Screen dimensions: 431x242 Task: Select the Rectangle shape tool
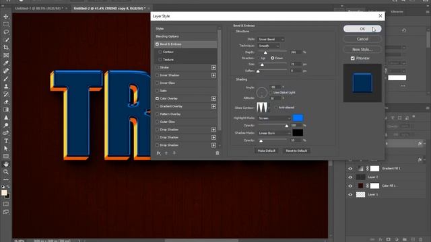(x=6, y=157)
